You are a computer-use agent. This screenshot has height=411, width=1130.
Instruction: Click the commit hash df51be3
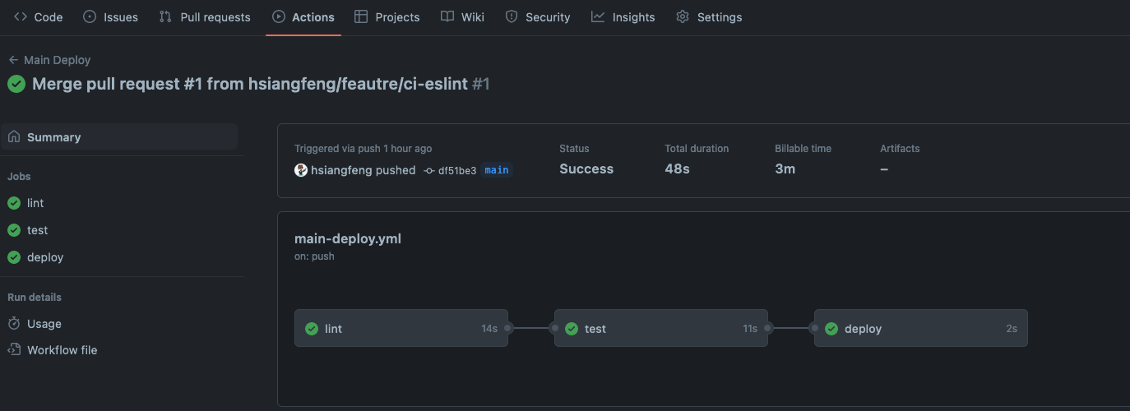tap(456, 170)
